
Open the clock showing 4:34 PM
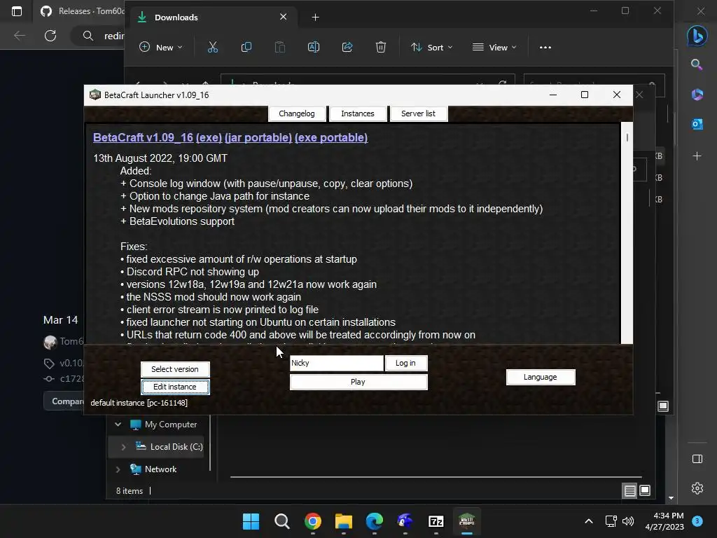[x=664, y=521]
